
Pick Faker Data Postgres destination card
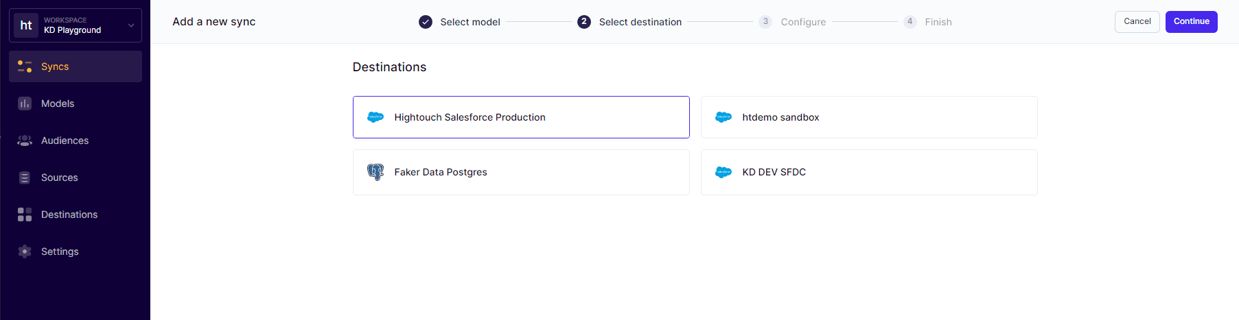coord(520,172)
